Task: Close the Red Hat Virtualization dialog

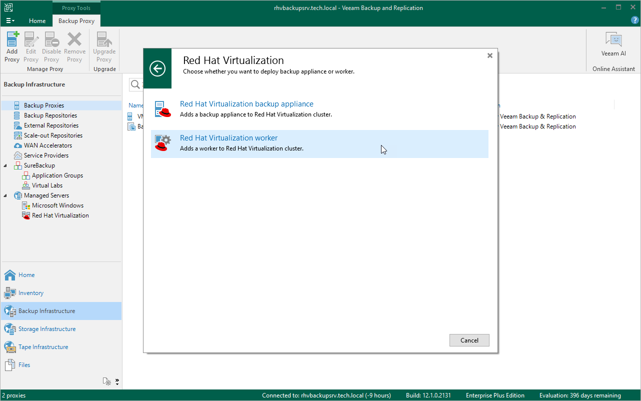Action: [490, 55]
